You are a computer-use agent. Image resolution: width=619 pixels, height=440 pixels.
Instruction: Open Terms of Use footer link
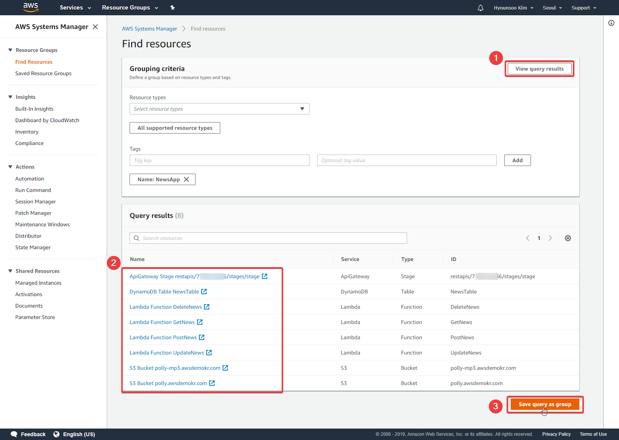593,434
